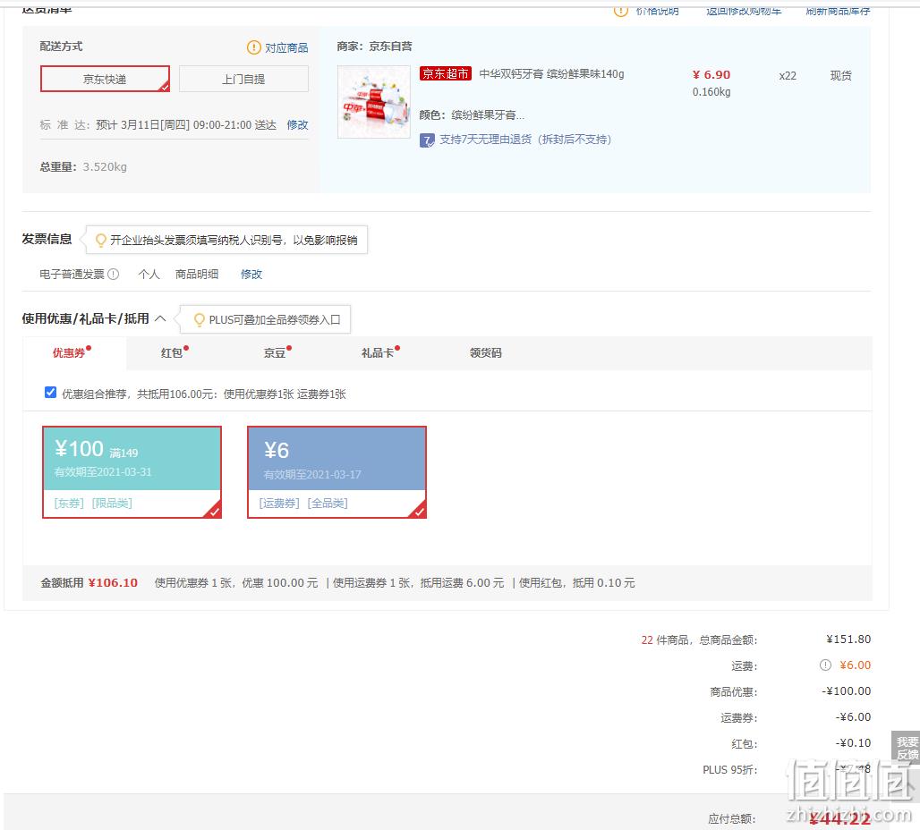
Task: Click the ¥6.90 unit price
Action: click(711, 74)
